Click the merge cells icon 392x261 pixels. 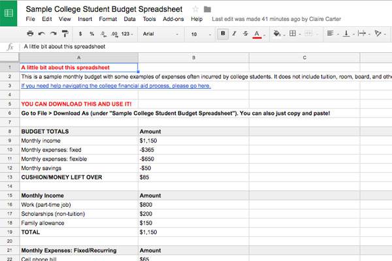click(x=308, y=33)
